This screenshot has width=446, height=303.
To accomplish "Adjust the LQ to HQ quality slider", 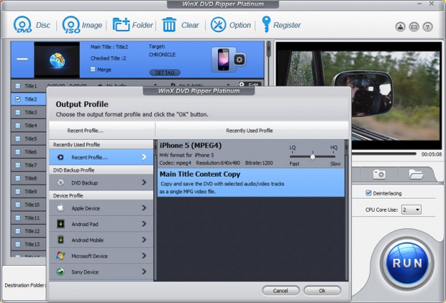I will click(x=312, y=156).
